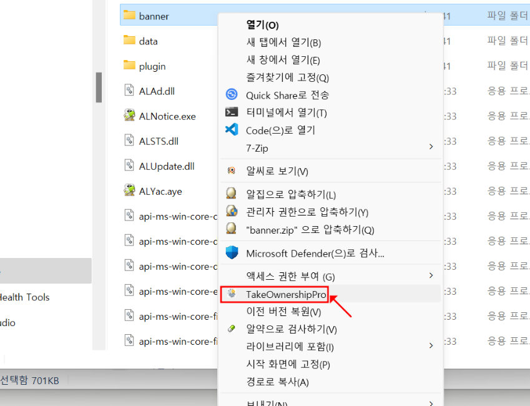
Task: Click the 701KB status bar text
Action: 46,380
